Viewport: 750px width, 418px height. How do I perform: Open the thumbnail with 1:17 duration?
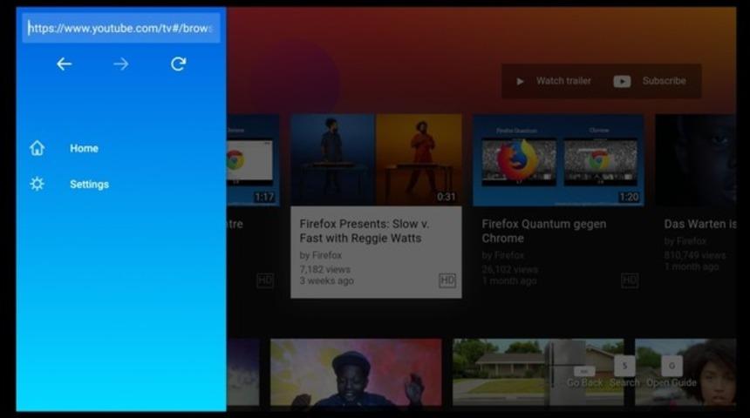(253, 160)
